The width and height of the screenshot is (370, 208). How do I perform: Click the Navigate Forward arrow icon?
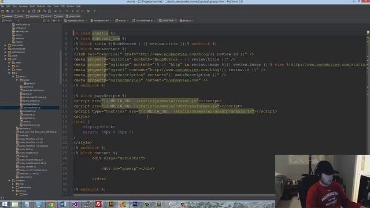60,11
